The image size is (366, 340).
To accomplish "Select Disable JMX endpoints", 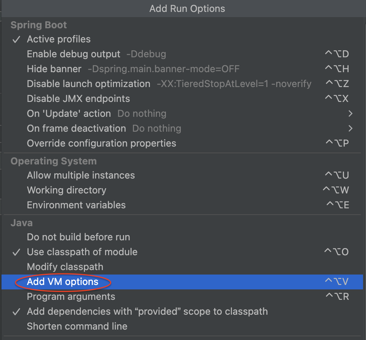I will coord(78,99).
